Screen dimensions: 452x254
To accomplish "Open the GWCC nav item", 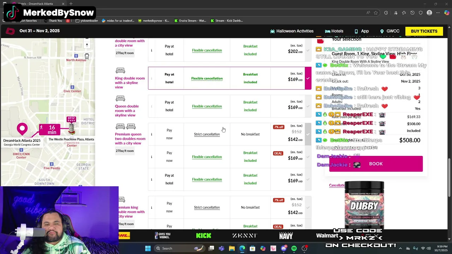I will pos(389,31).
